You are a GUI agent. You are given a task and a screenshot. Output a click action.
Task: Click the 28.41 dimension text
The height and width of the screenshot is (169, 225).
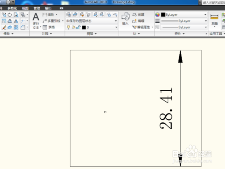tap(166, 108)
